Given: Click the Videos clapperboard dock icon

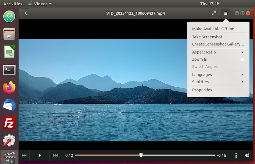Looking at the screenshot, I should [9, 157].
